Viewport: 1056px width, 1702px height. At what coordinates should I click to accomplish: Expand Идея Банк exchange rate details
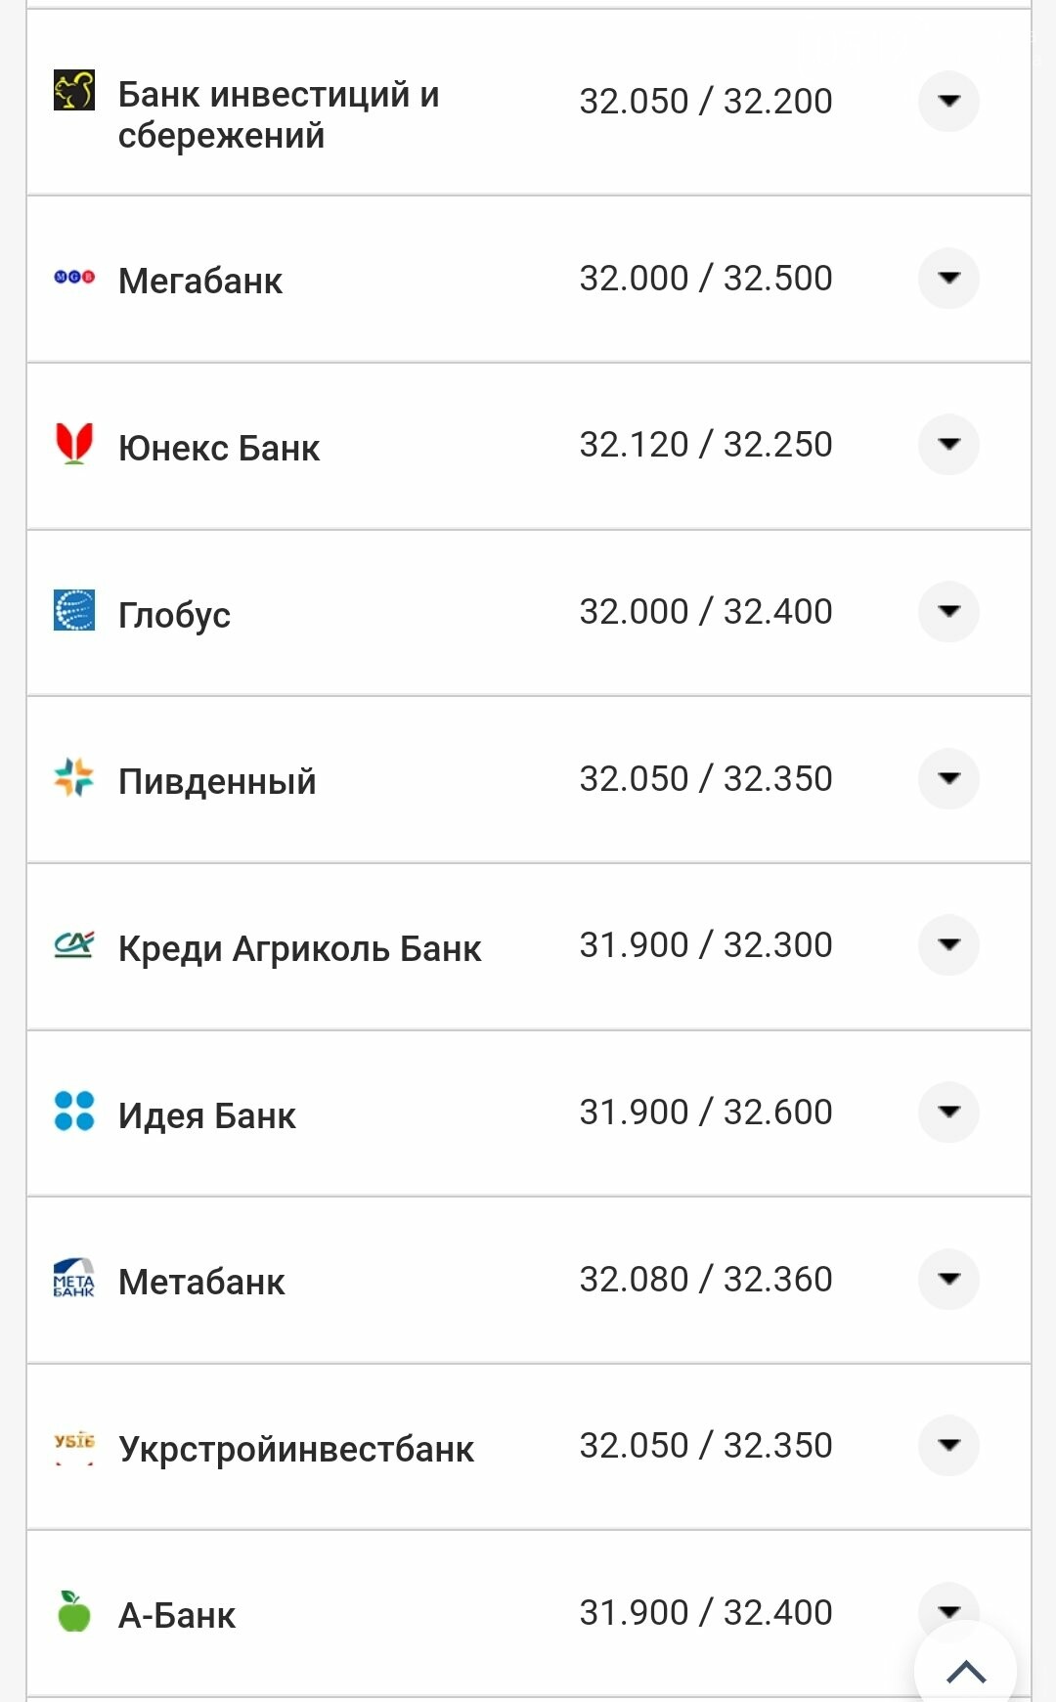tap(948, 1112)
